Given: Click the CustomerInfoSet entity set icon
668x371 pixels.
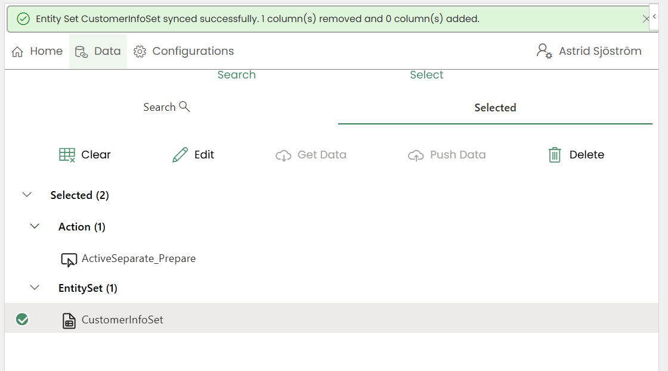Looking at the screenshot, I should tap(69, 320).
